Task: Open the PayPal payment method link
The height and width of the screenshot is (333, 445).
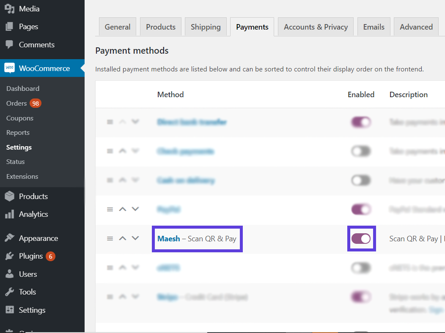Action: (169, 210)
